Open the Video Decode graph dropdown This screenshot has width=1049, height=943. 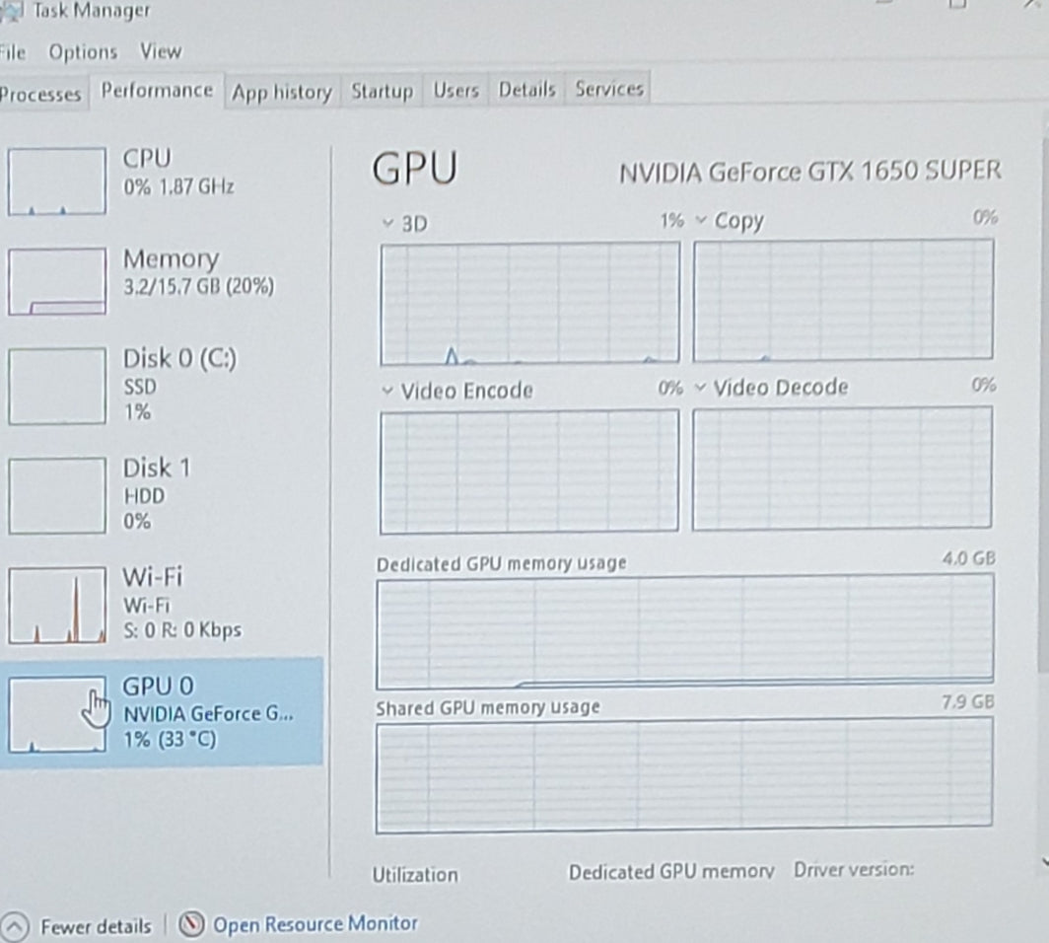700,387
